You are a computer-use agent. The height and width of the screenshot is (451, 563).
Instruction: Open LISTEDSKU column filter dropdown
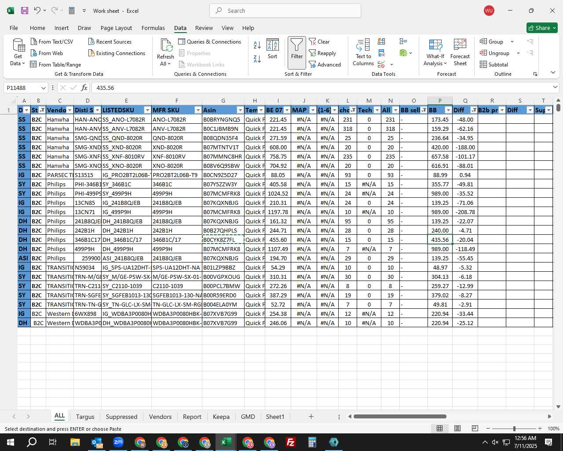[x=147, y=110]
